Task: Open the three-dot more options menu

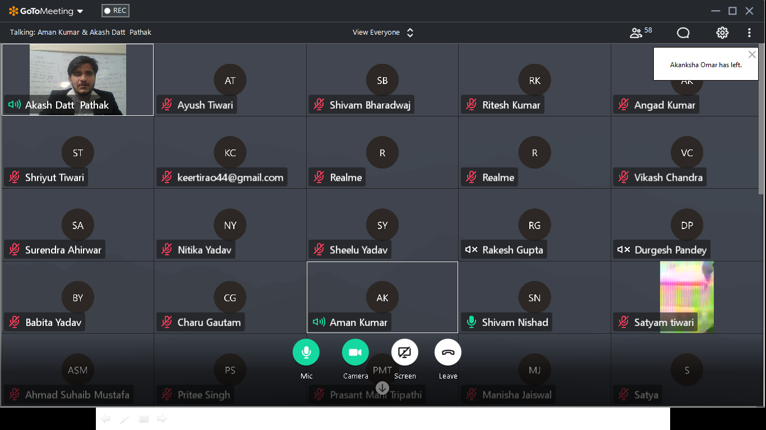Action: pos(749,33)
